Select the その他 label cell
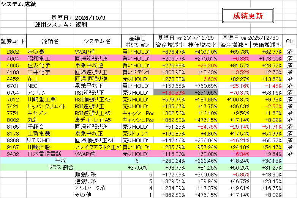297x198 pixels. coord(98,195)
